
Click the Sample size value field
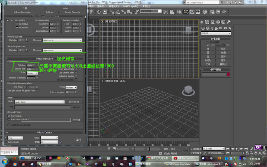[31, 68]
